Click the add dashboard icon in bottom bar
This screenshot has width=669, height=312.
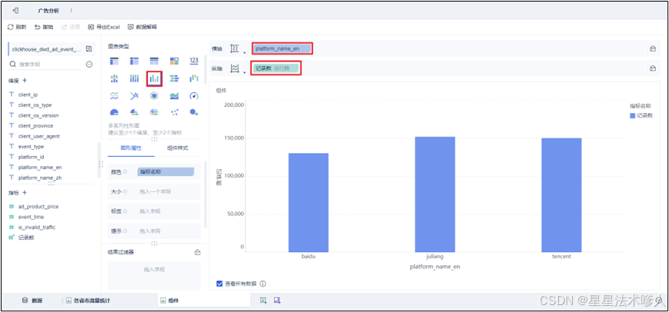pyautogui.click(x=277, y=300)
